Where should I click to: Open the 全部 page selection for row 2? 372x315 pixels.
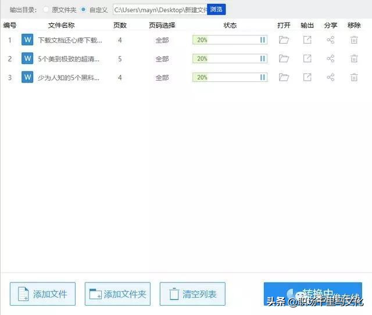coord(162,59)
